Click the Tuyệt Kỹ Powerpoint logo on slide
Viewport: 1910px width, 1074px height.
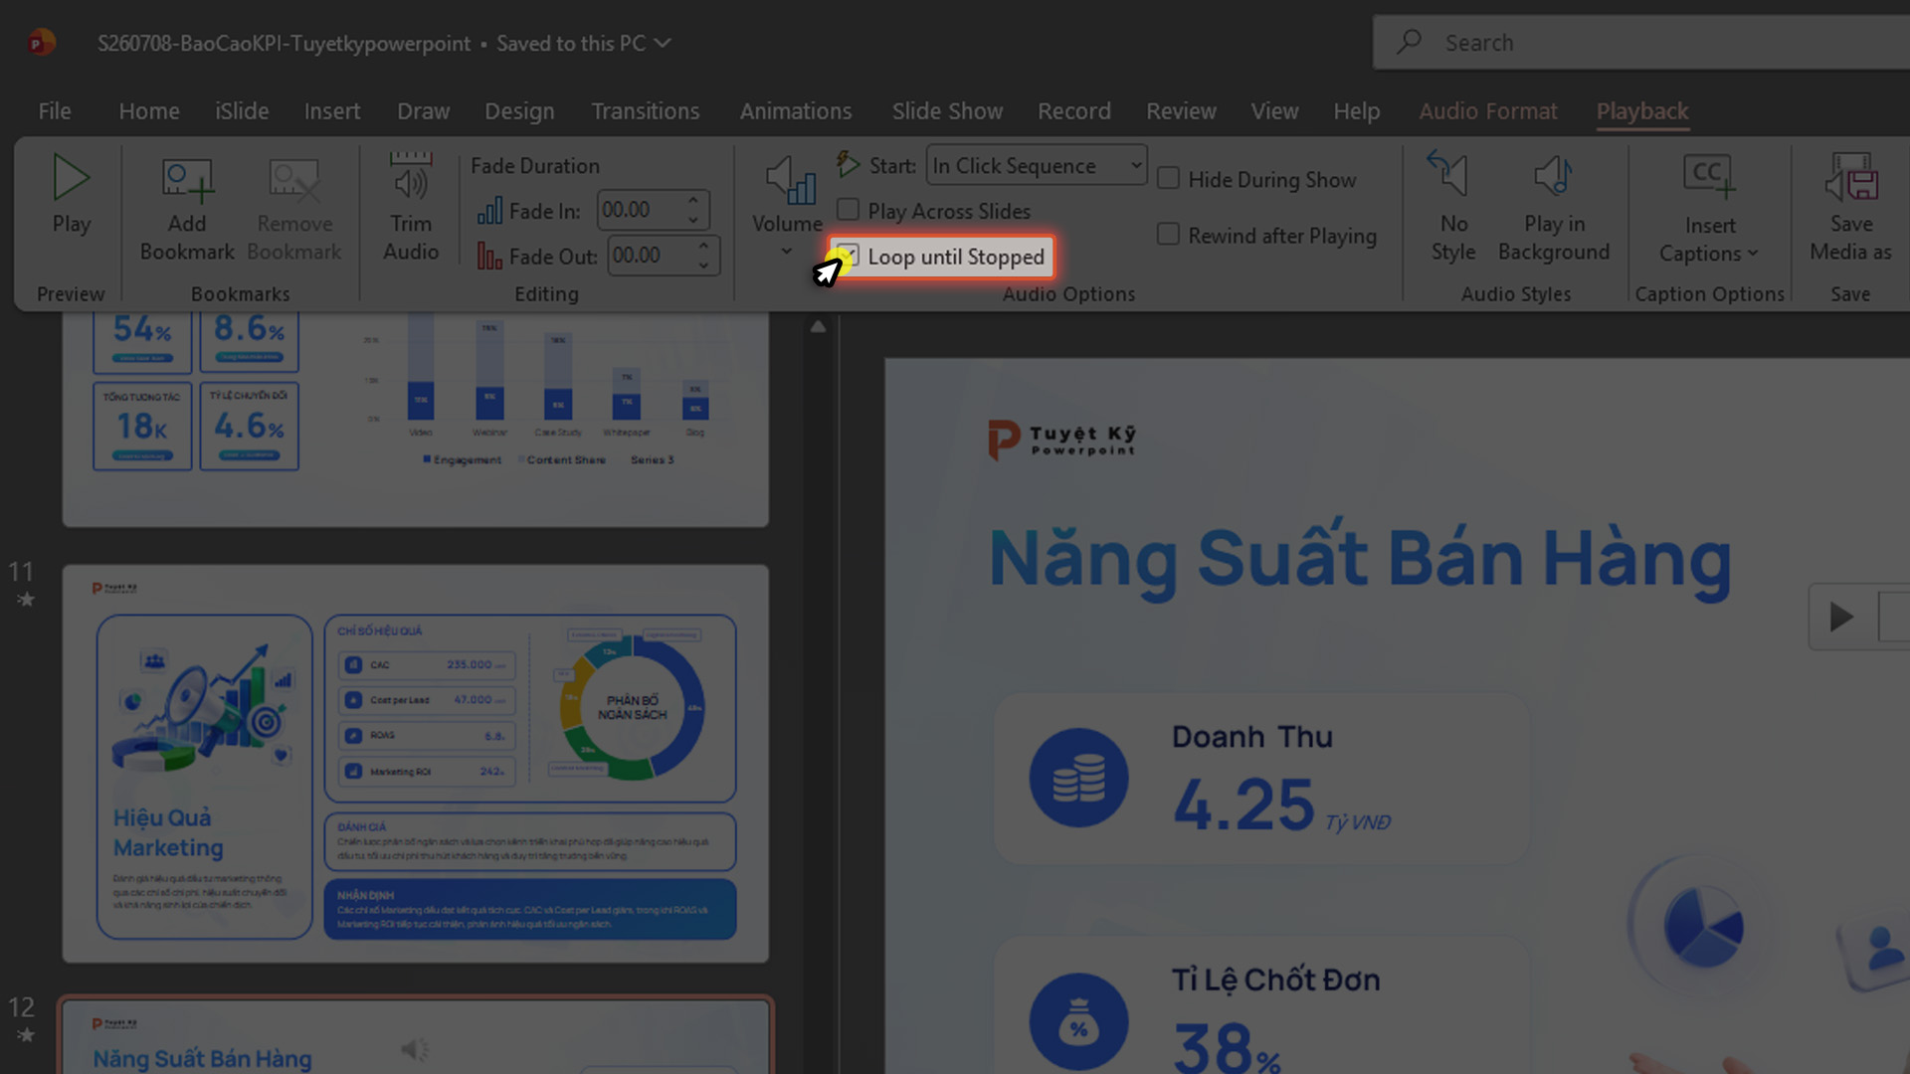(x=1061, y=441)
